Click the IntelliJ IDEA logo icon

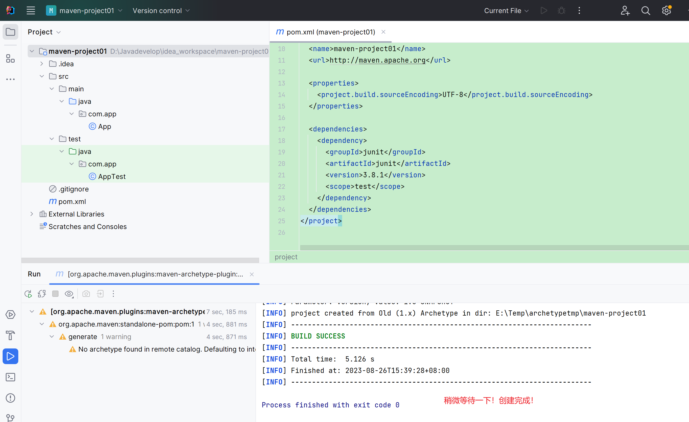pos(10,11)
